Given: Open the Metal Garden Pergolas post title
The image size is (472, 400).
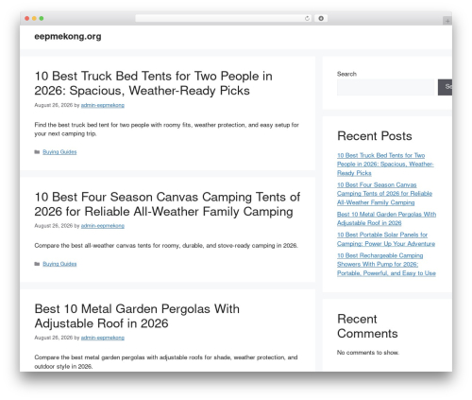Looking at the screenshot, I should [x=137, y=316].
